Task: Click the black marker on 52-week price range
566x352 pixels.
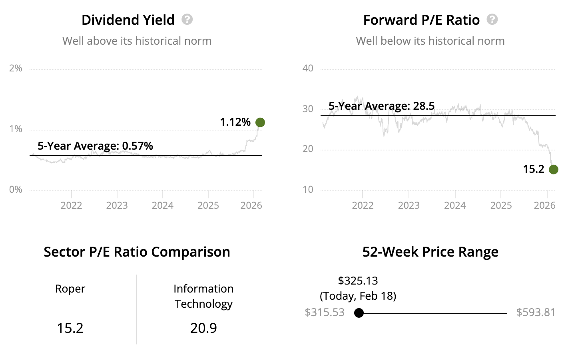Action: (359, 313)
